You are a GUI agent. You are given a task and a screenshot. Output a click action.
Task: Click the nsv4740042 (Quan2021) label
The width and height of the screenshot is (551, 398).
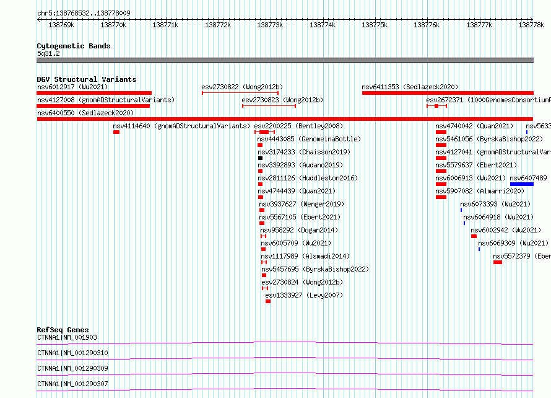point(474,126)
